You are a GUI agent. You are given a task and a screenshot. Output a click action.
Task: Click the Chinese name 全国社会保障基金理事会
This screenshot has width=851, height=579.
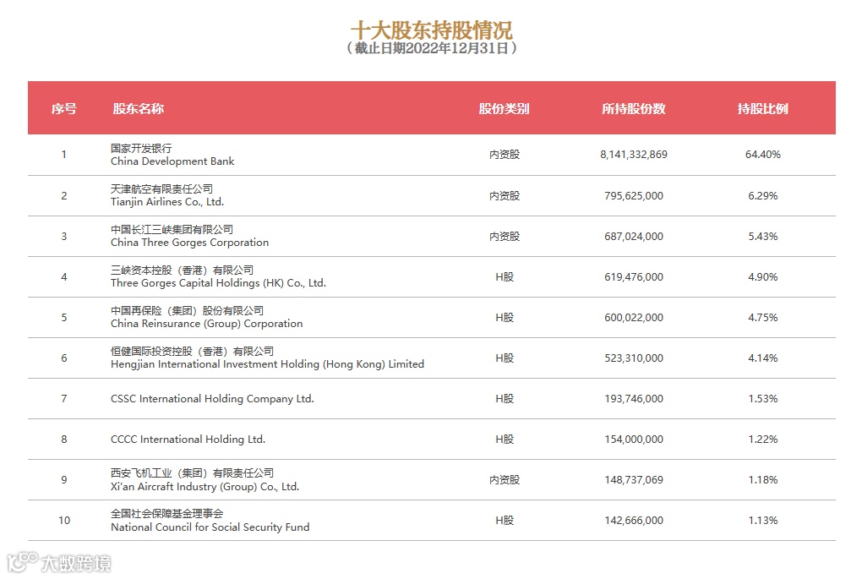[x=167, y=513]
